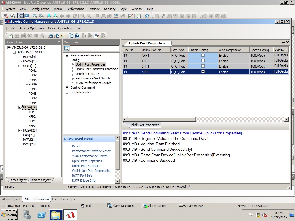Click the zoom in magnifier toolbar icon

83,16
